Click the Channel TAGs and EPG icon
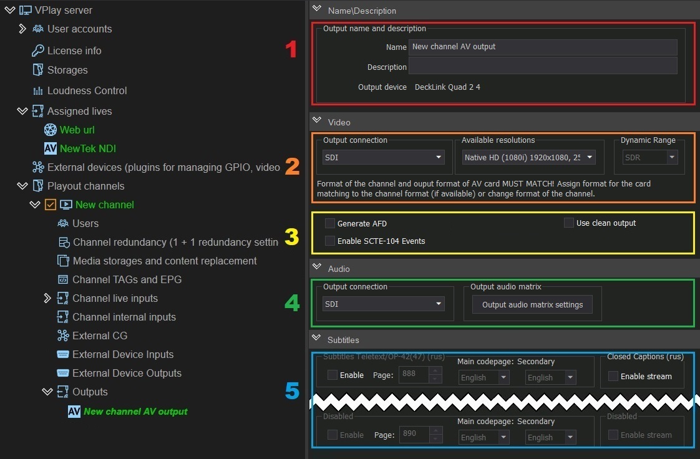 (63, 279)
